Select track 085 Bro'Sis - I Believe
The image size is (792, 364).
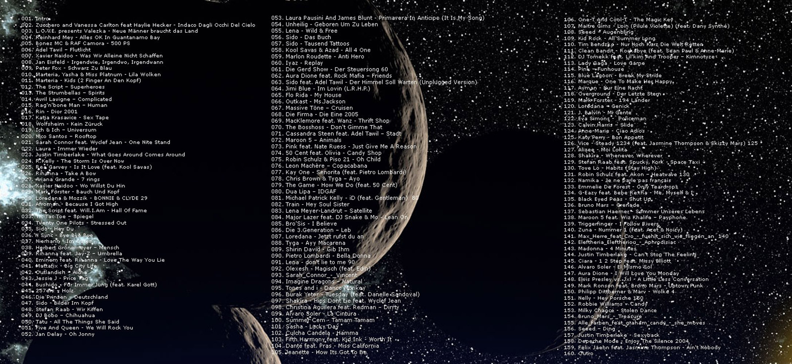[304, 223]
